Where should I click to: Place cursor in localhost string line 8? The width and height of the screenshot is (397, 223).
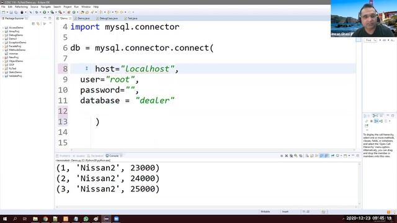click(x=148, y=69)
